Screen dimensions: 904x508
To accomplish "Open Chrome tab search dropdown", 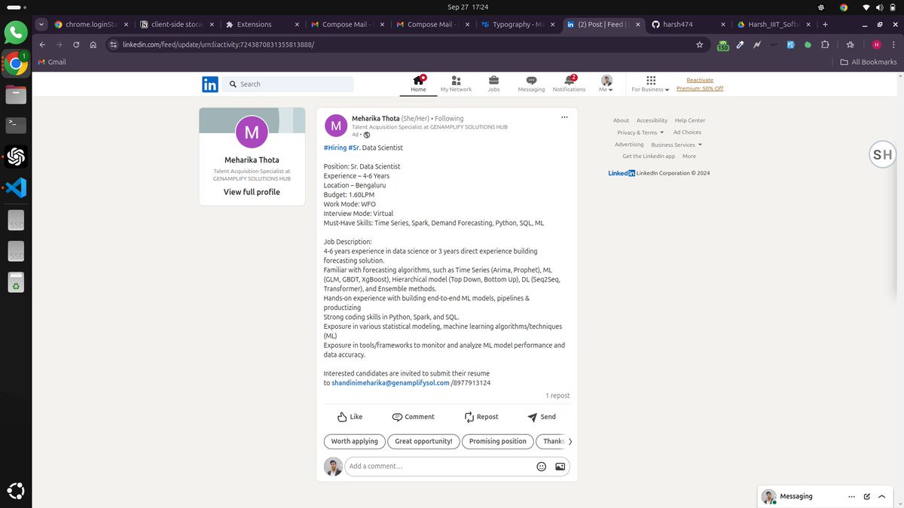I will pyautogui.click(x=41, y=24).
